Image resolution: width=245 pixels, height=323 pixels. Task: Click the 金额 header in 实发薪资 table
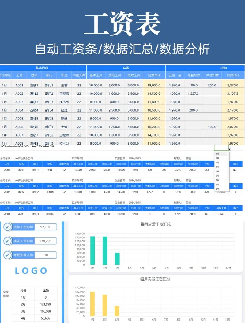pyautogui.click(x=46, y=290)
